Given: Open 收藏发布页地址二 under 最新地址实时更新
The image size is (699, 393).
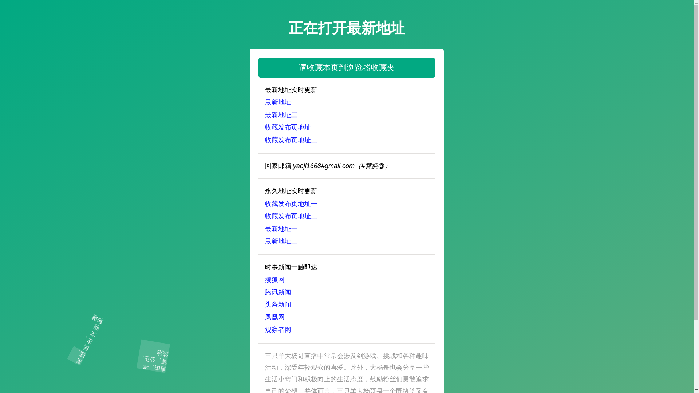Looking at the screenshot, I should point(291,140).
